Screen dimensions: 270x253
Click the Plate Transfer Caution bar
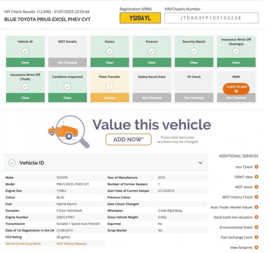[x=109, y=98]
